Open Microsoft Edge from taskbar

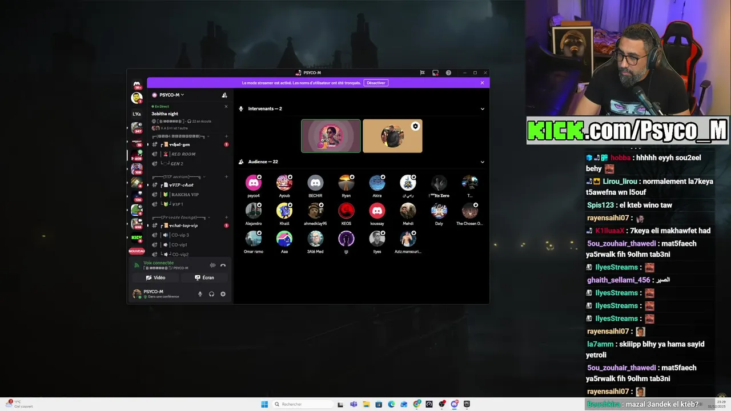pos(391,404)
